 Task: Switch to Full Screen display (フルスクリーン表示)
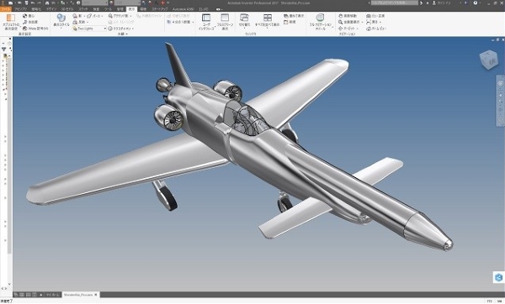coord(225,18)
